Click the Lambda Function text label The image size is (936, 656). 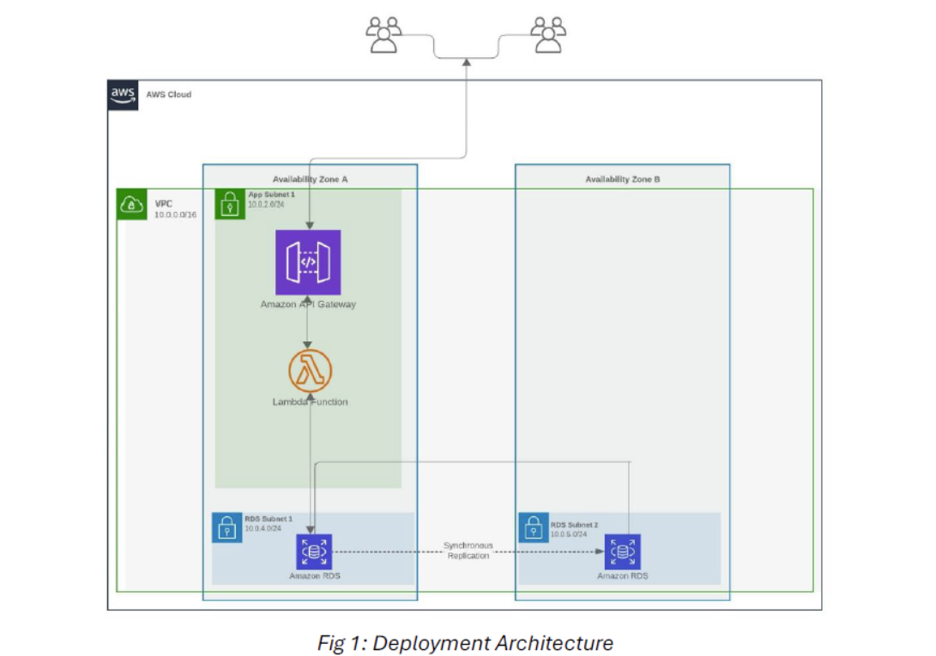[x=310, y=401]
